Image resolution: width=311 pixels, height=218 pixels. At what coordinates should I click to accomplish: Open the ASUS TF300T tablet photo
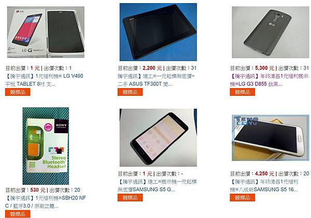click(x=158, y=32)
